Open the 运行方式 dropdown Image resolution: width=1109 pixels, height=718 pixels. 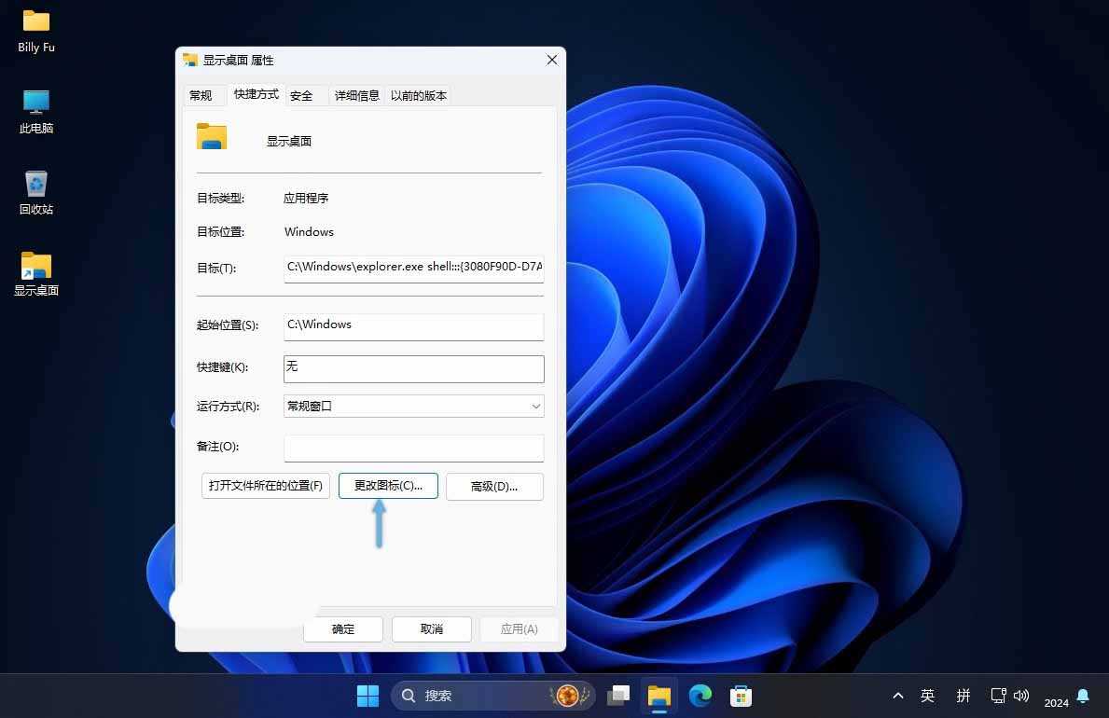tap(413, 406)
